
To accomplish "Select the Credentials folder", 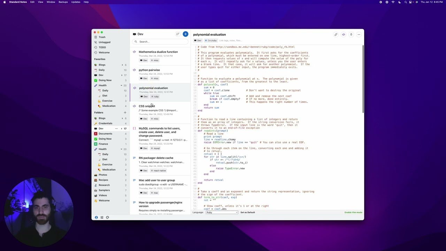I will pyautogui.click(x=110, y=123).
